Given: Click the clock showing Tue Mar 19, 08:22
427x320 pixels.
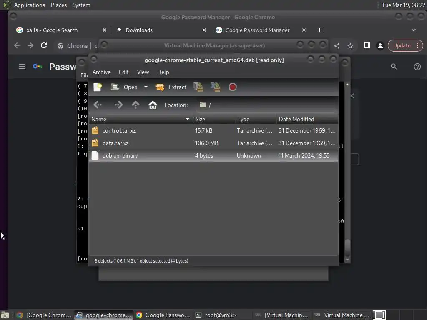Looking at the screenshot, I should tap(403, 5).
